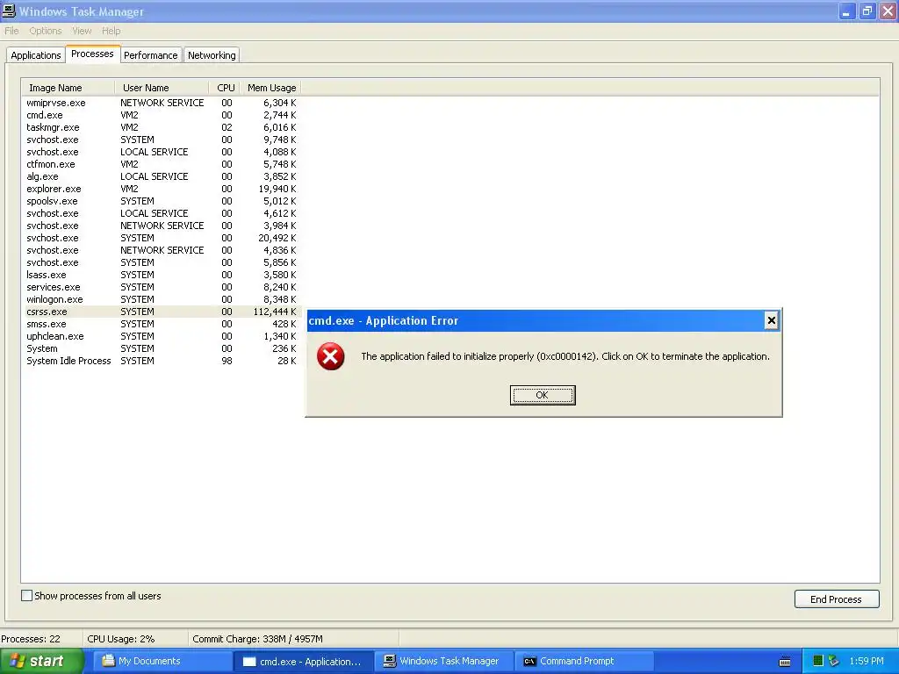Screen dimensions: 899x674
Task: Close the cmd.exe Application Error dialog
Action: tap(772, 320)
